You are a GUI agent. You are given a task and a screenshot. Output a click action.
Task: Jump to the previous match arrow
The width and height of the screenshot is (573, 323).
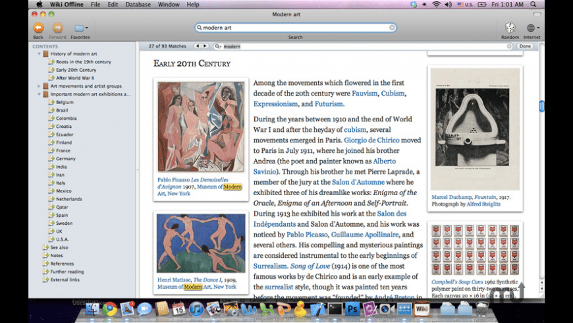click(198, 46)
